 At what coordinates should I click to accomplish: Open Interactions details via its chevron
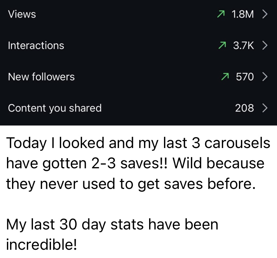(x=265, y=45)
